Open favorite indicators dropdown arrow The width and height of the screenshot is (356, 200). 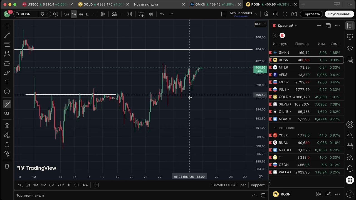(122, 14)
